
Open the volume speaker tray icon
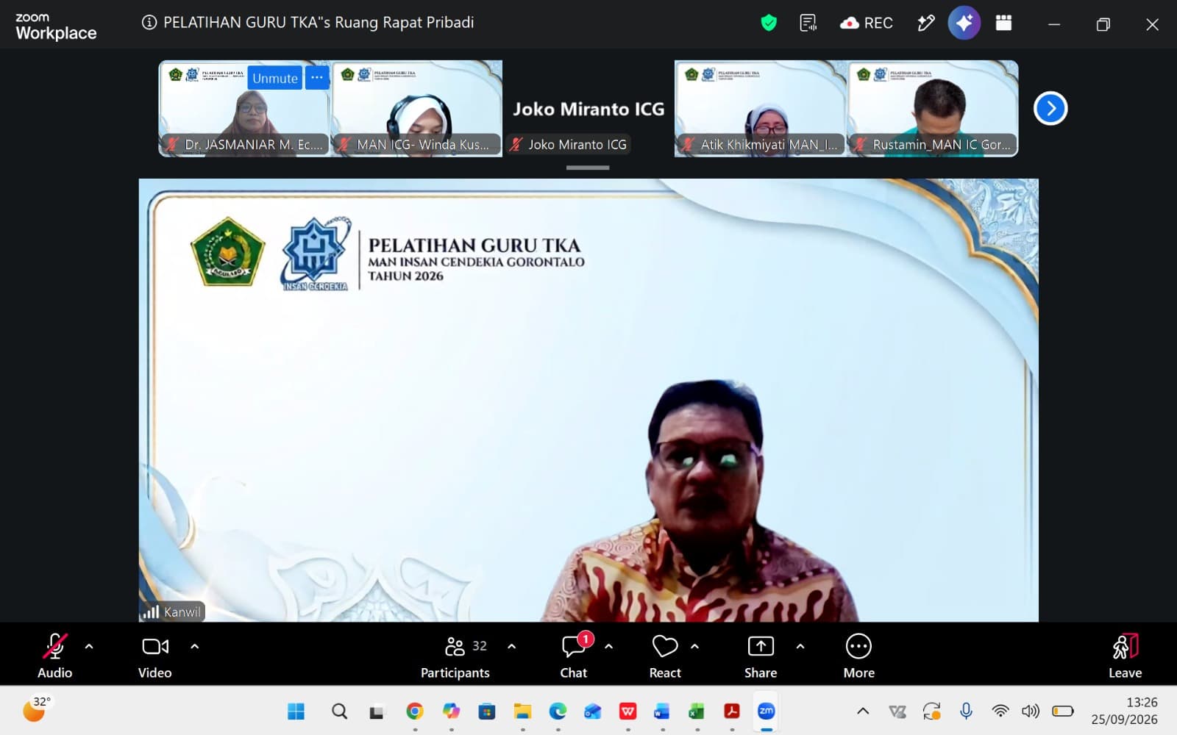[1031, 711]
